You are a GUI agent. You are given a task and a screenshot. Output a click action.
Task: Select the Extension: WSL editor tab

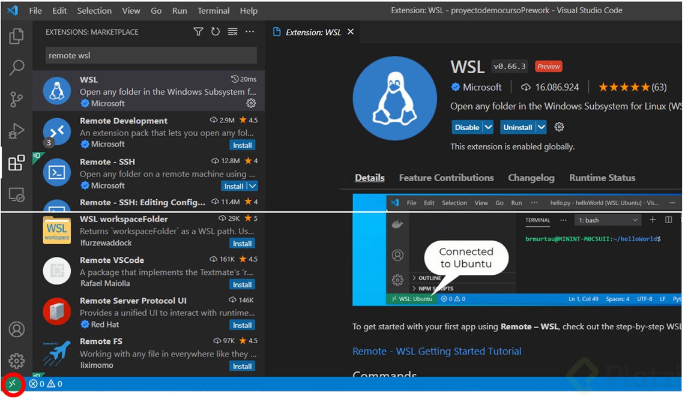313,32
